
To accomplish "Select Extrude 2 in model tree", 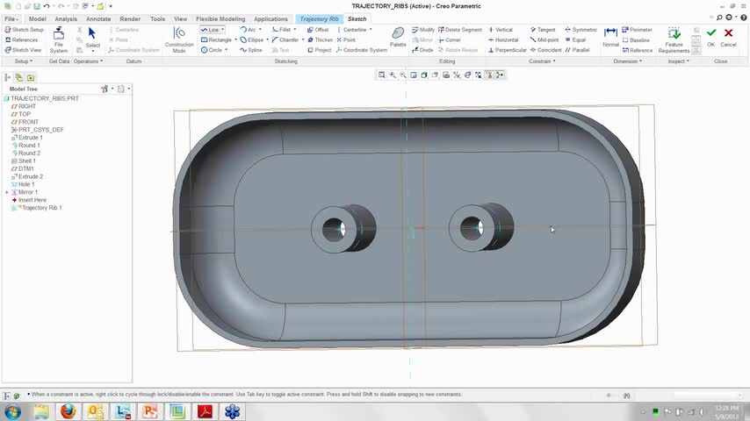I will pos(31,176).
